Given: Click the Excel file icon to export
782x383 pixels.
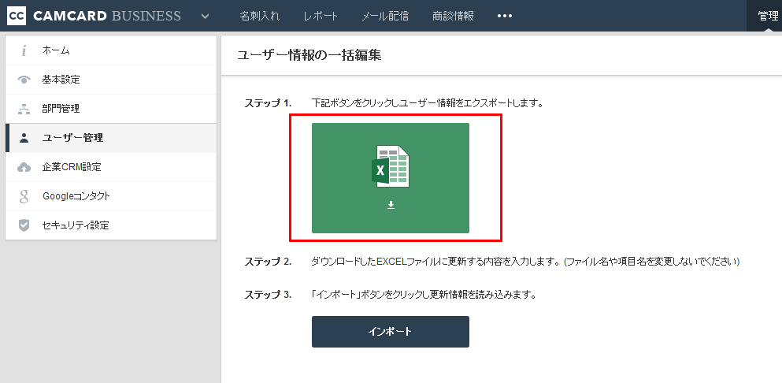Looking at the screenshot, I should click(x=391, y=167).
